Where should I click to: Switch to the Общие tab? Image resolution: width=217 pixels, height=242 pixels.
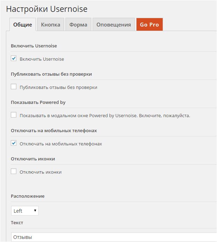point(22,25)
